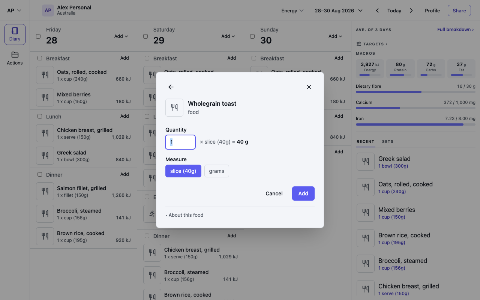This screenshot has height=300, width=480.
Task: Click the Quantity input field
Action: [x=180, y=142]
